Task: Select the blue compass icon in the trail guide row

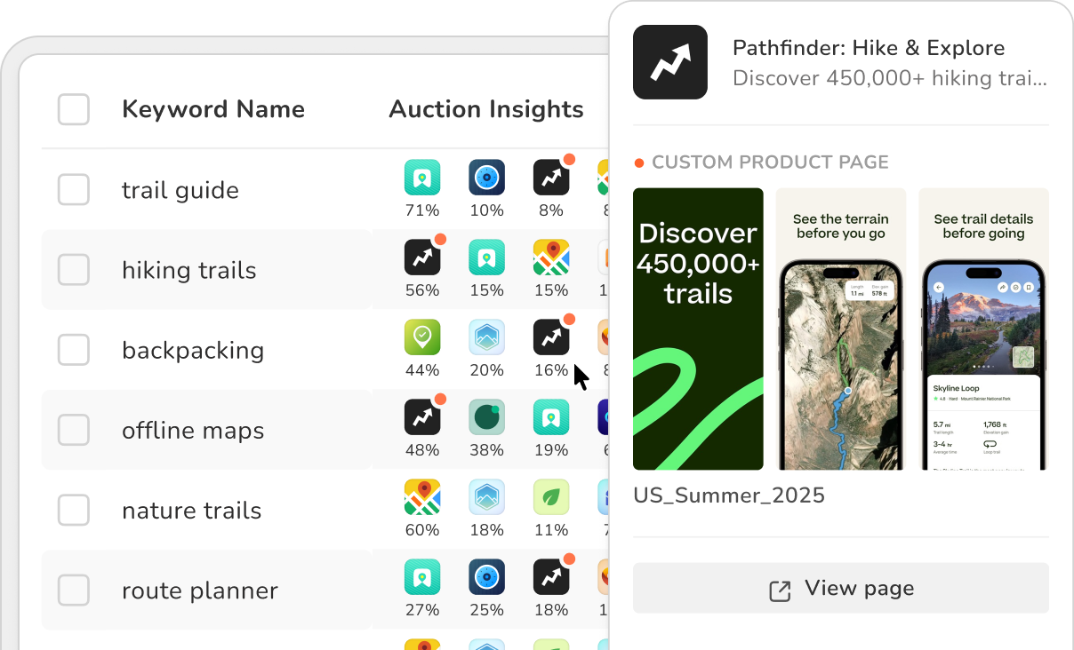Action: click(x=486, y=177)
